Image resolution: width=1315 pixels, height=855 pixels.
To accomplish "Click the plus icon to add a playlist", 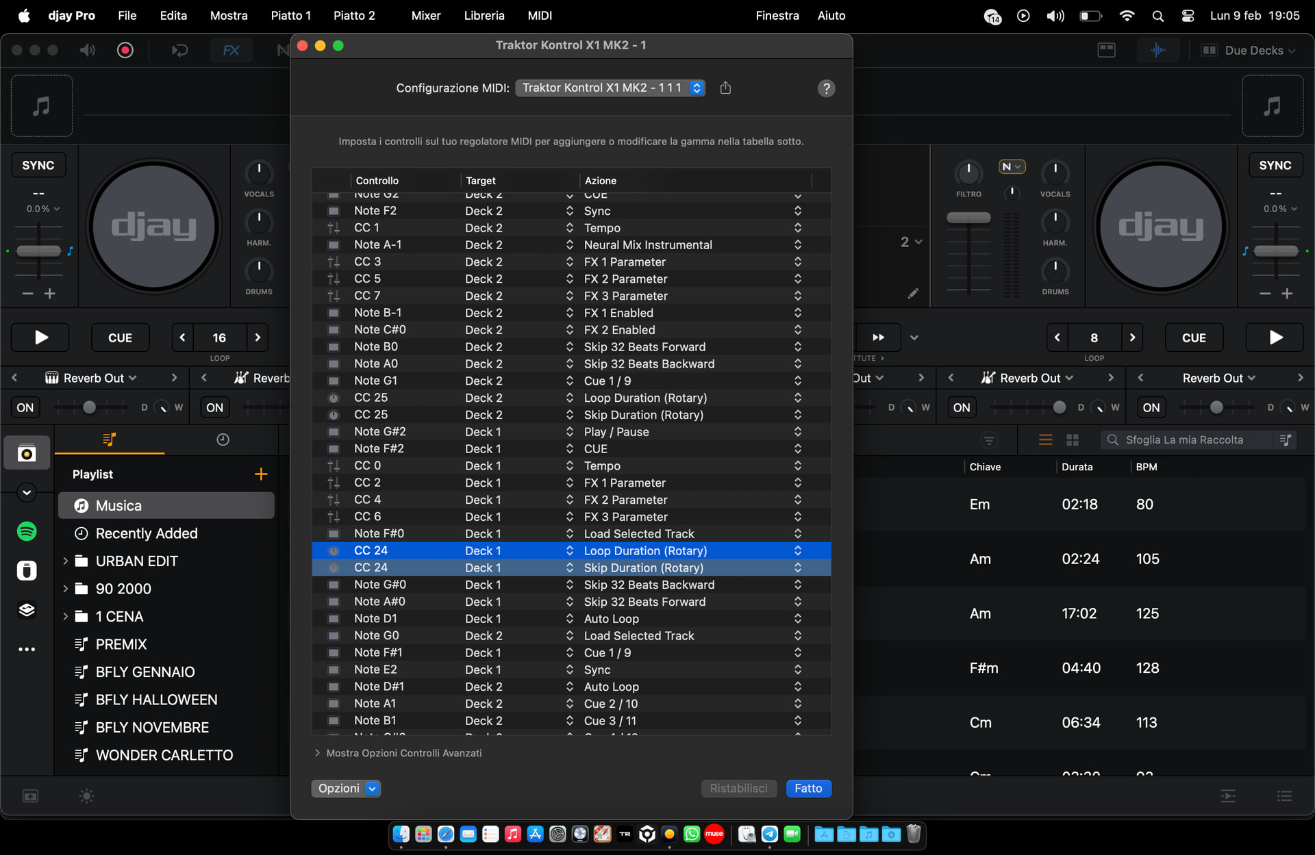I will click(261, 474).
